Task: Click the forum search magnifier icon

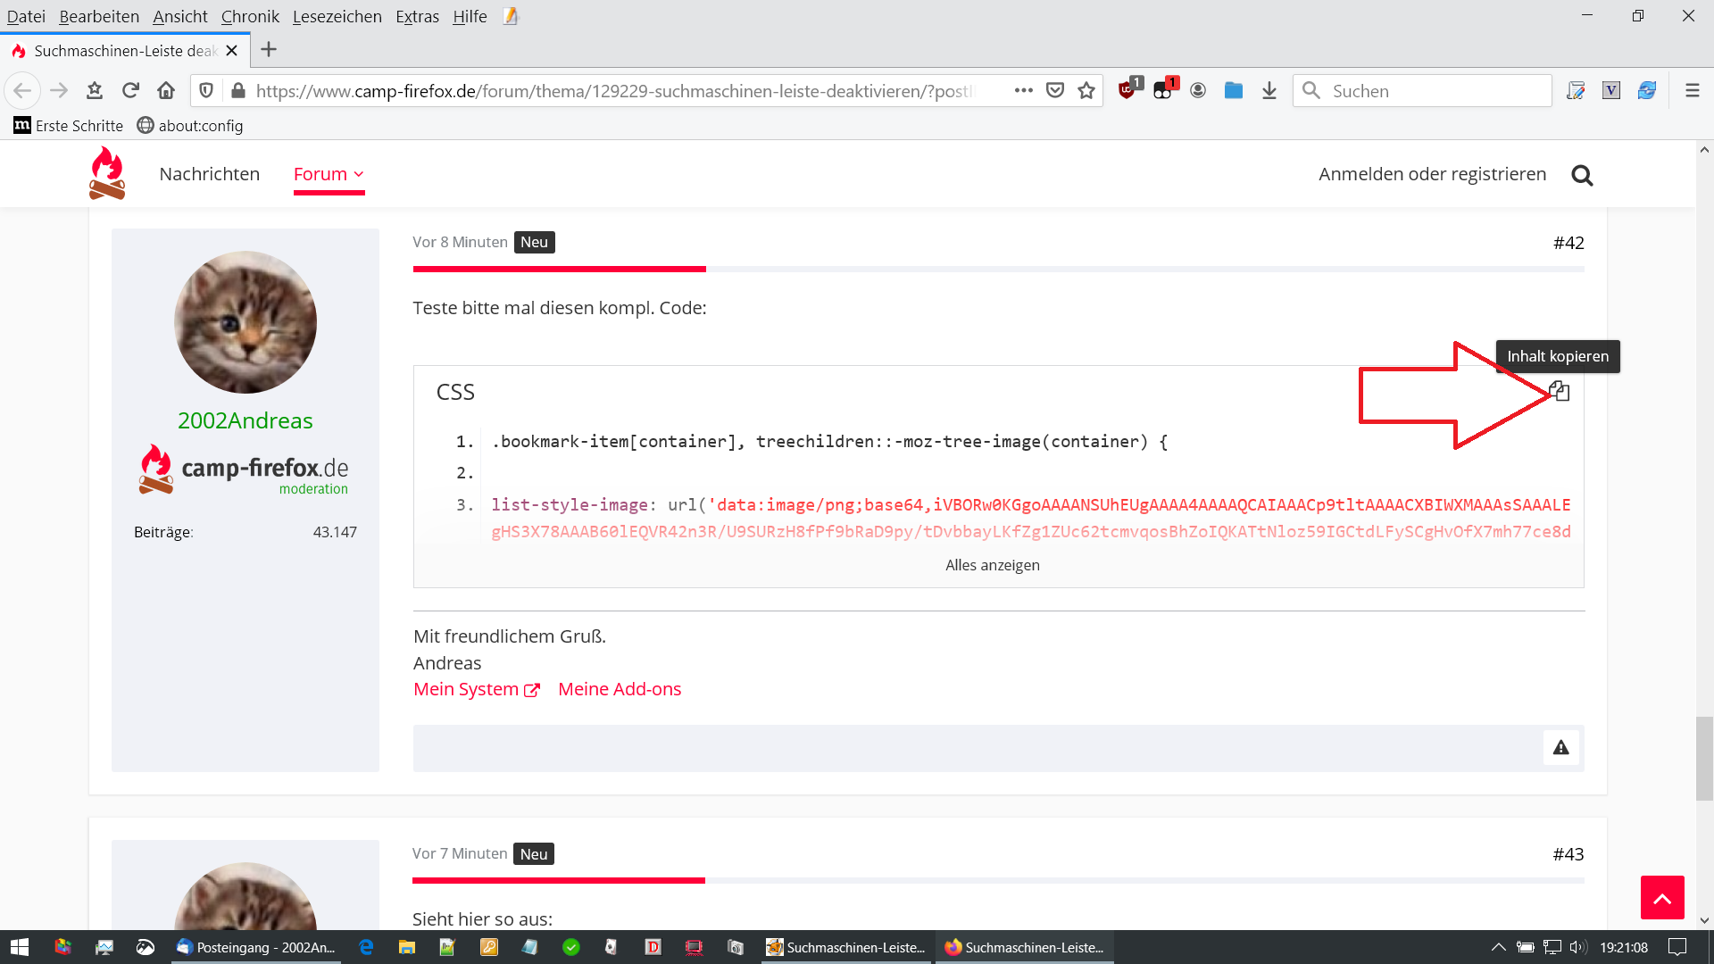Action: coord(1582,175)
